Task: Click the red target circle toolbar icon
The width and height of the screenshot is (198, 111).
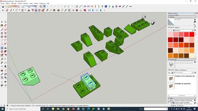Action: pos(41,6)
